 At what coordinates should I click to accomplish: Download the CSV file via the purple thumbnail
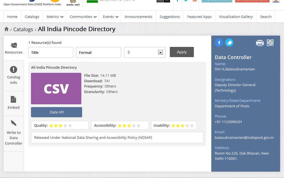[x=56, y=89]
